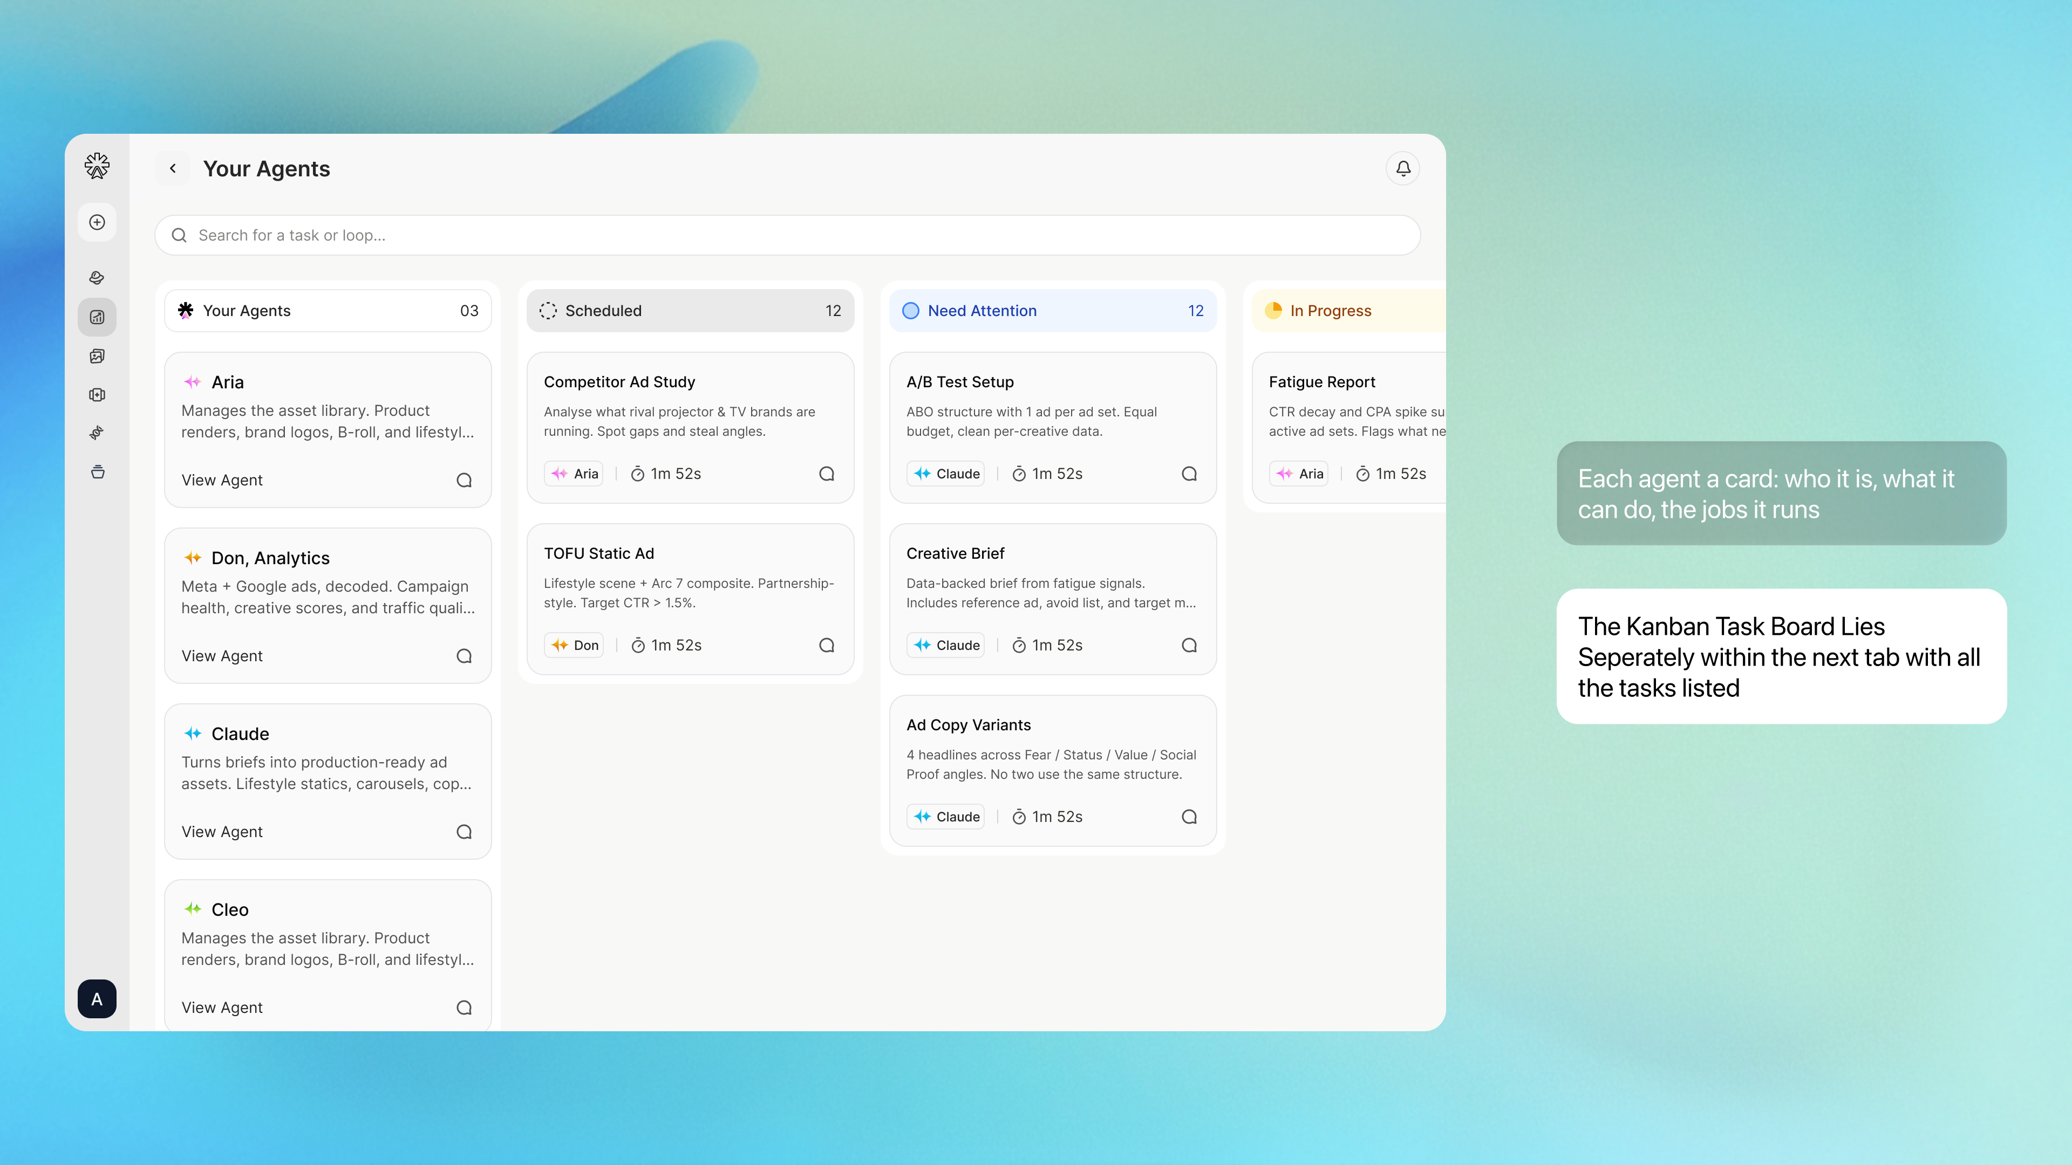
Task: Open the image gallery sidebar icon
Action: tap(97, 355)
